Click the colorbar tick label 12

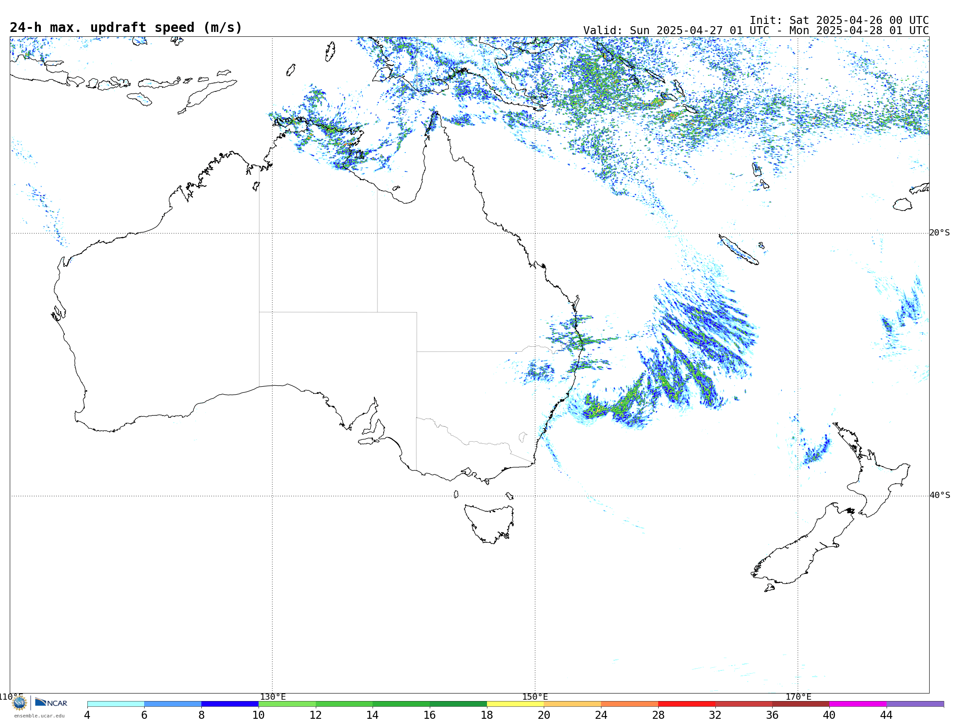pyautogui.click(x=316, y=715)
